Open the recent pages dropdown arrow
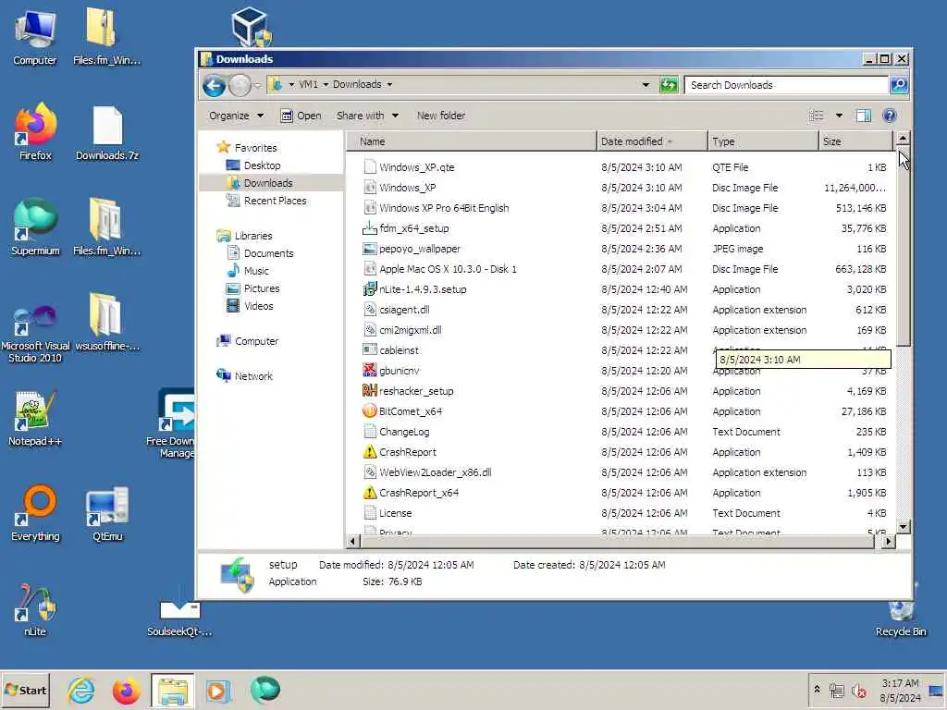Viewport: 947px width, 710px height. click(258, 85)
